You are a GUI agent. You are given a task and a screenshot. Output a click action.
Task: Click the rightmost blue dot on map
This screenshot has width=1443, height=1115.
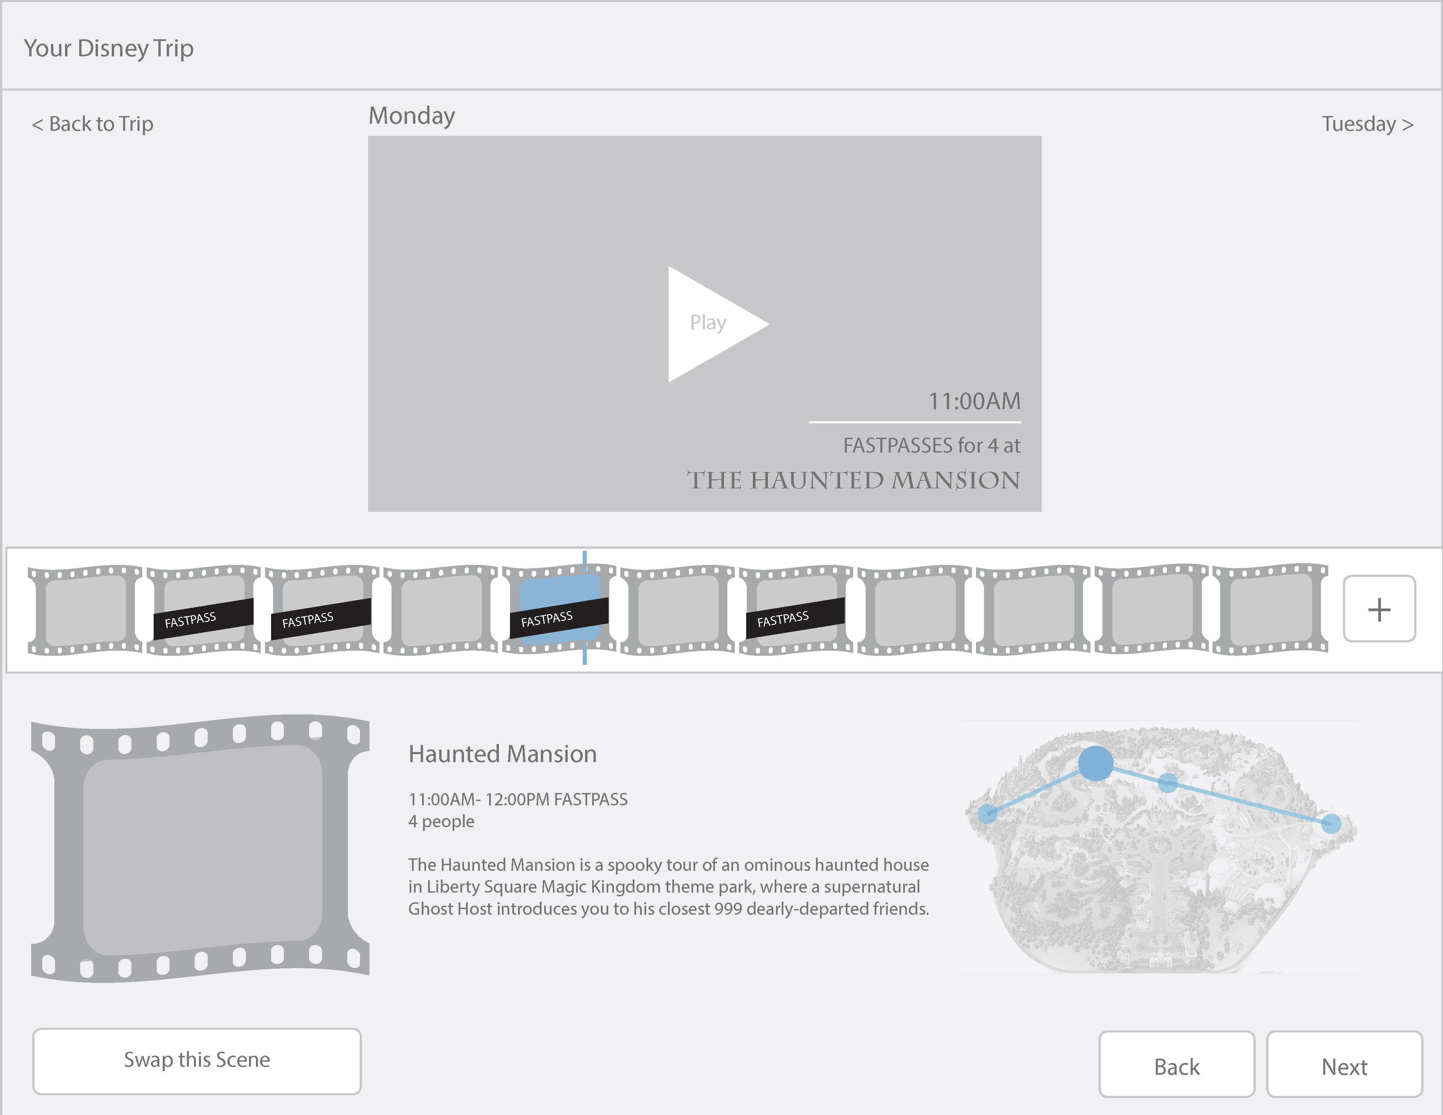[1331, 824]
